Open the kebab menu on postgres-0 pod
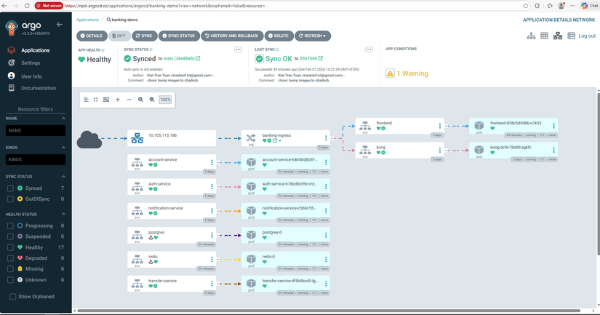Image resolution: width=600 pixels, height=315 pixels. 326,236
